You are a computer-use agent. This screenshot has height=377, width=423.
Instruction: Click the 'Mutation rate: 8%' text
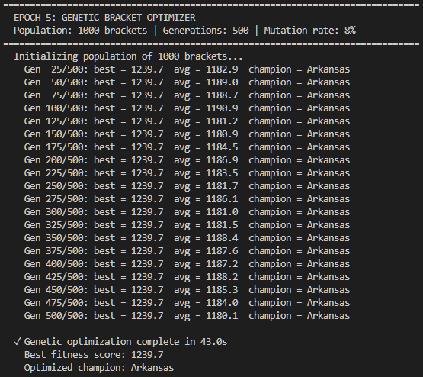coord(309,31)
